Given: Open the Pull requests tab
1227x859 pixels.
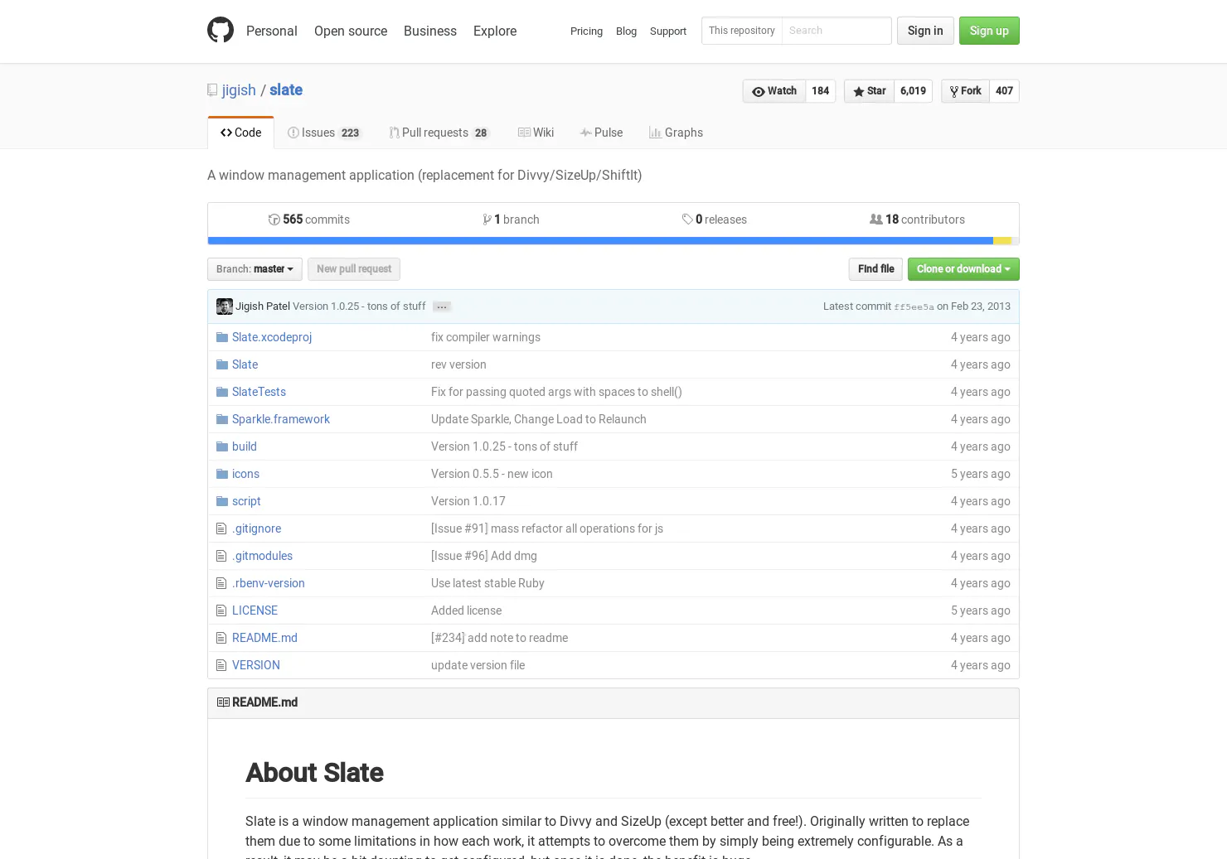Looking at the screenshot, I should pyautogui.click(x=439, y=133).
